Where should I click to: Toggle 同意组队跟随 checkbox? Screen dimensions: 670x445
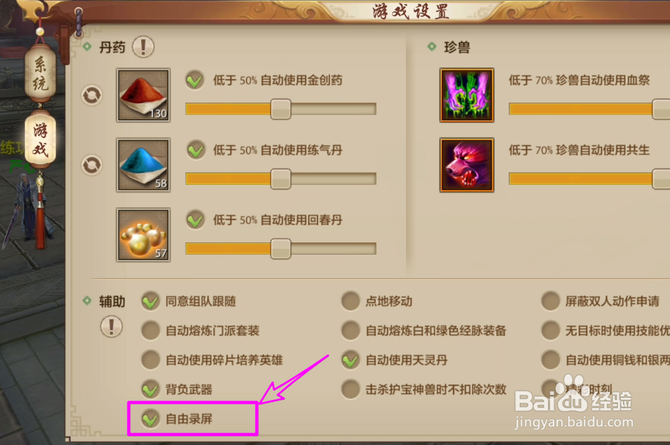tap(150, 301)
